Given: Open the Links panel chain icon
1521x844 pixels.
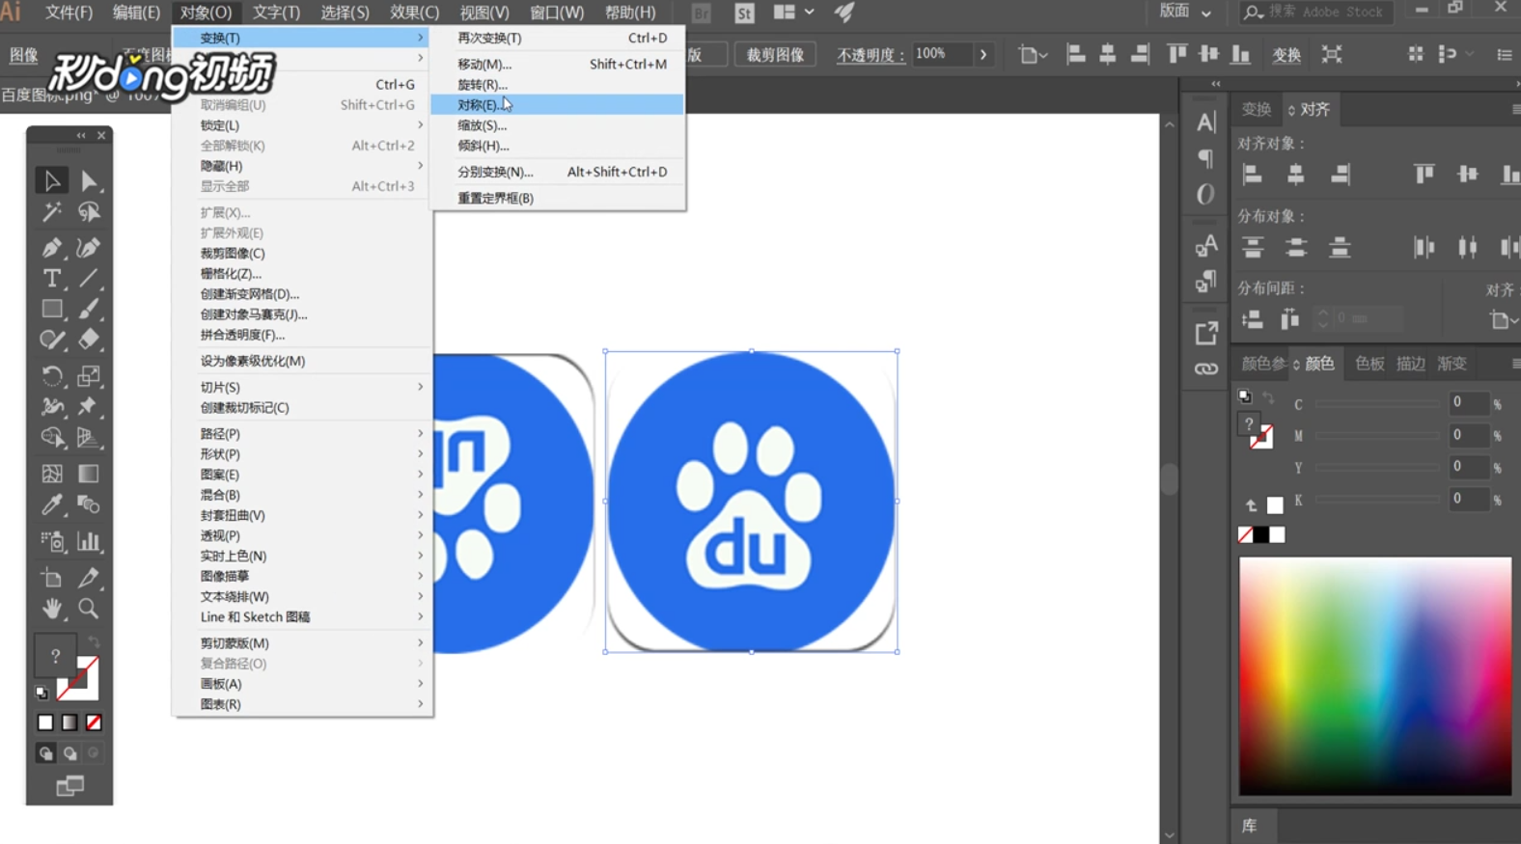Looking at the screenshot, I should tap(1205, 368).
